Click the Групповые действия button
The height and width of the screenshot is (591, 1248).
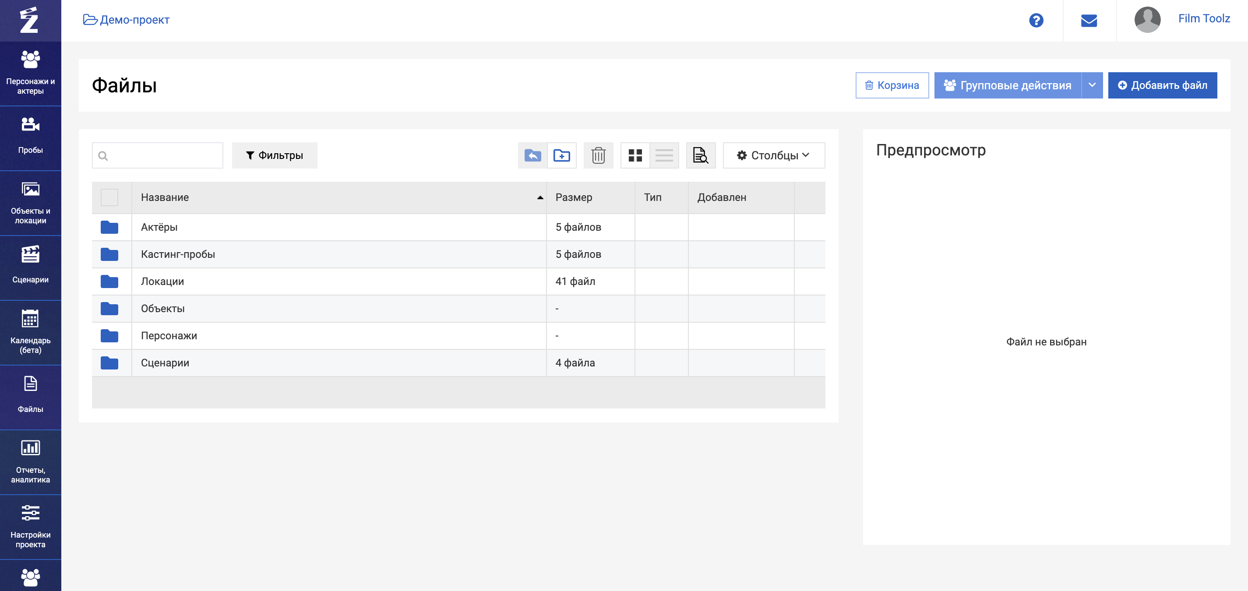tap(1007, 85)
